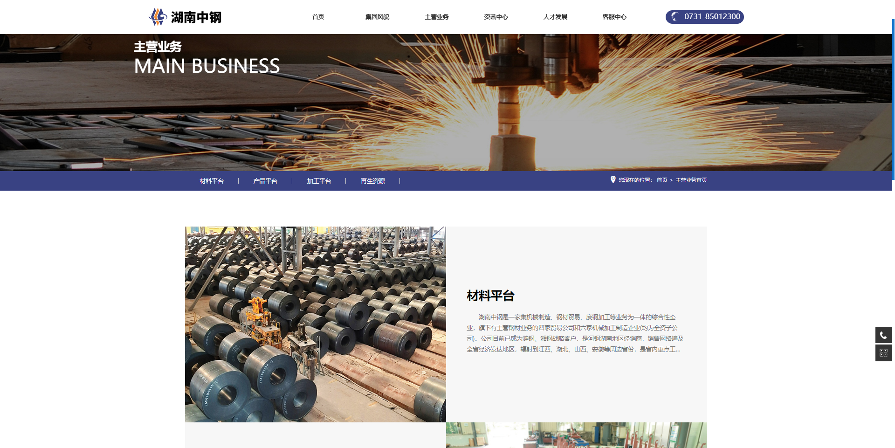Open the 资讯中心 navigation item
Image resolution: width=895 pixels, height=448 pixels.
click(496, 17)
